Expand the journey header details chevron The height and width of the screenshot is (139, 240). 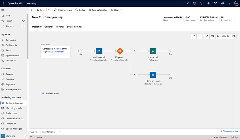[235, 19]
